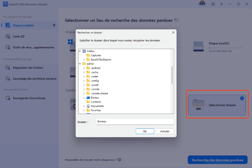The width and height of the screenshot is (252, 168).
Task: Open the Disque matériel sidebar item
Action: point(29,25)
